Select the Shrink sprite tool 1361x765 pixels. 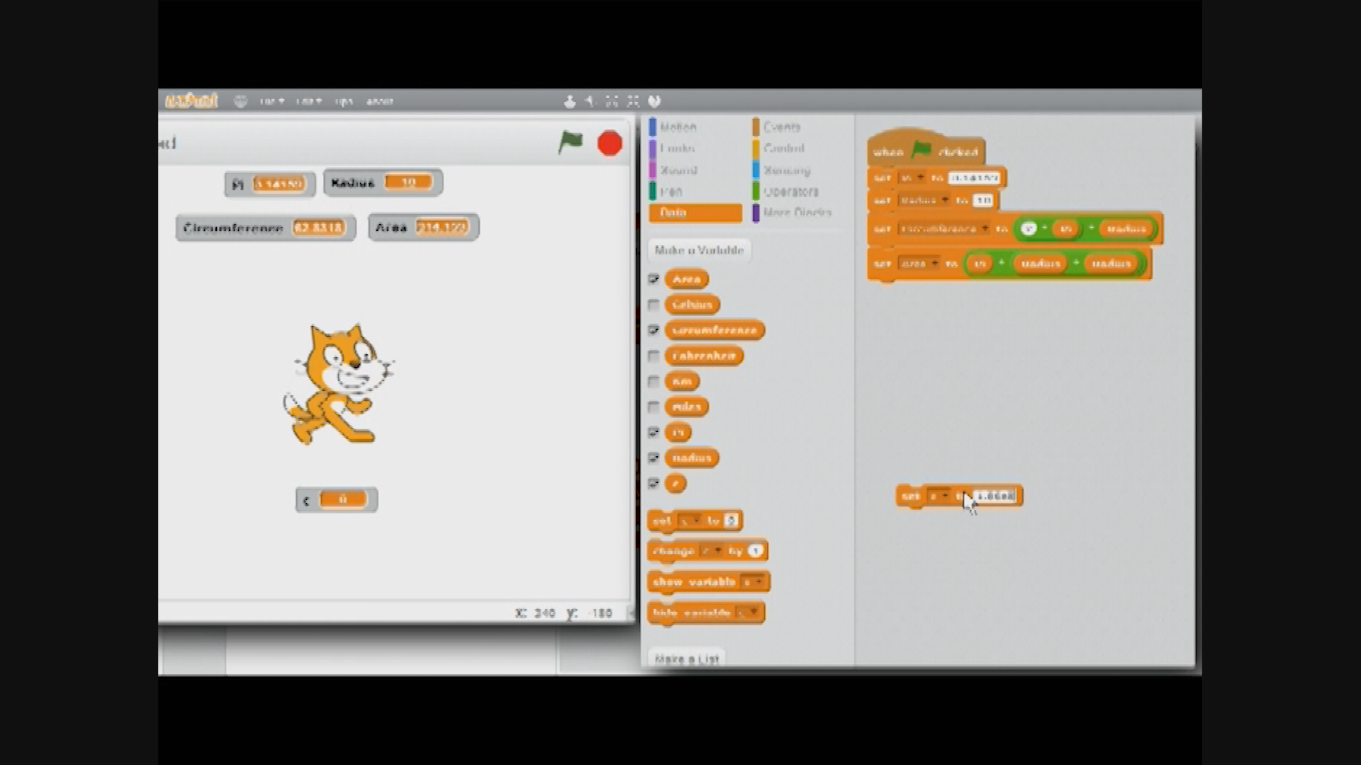point(633,101)
